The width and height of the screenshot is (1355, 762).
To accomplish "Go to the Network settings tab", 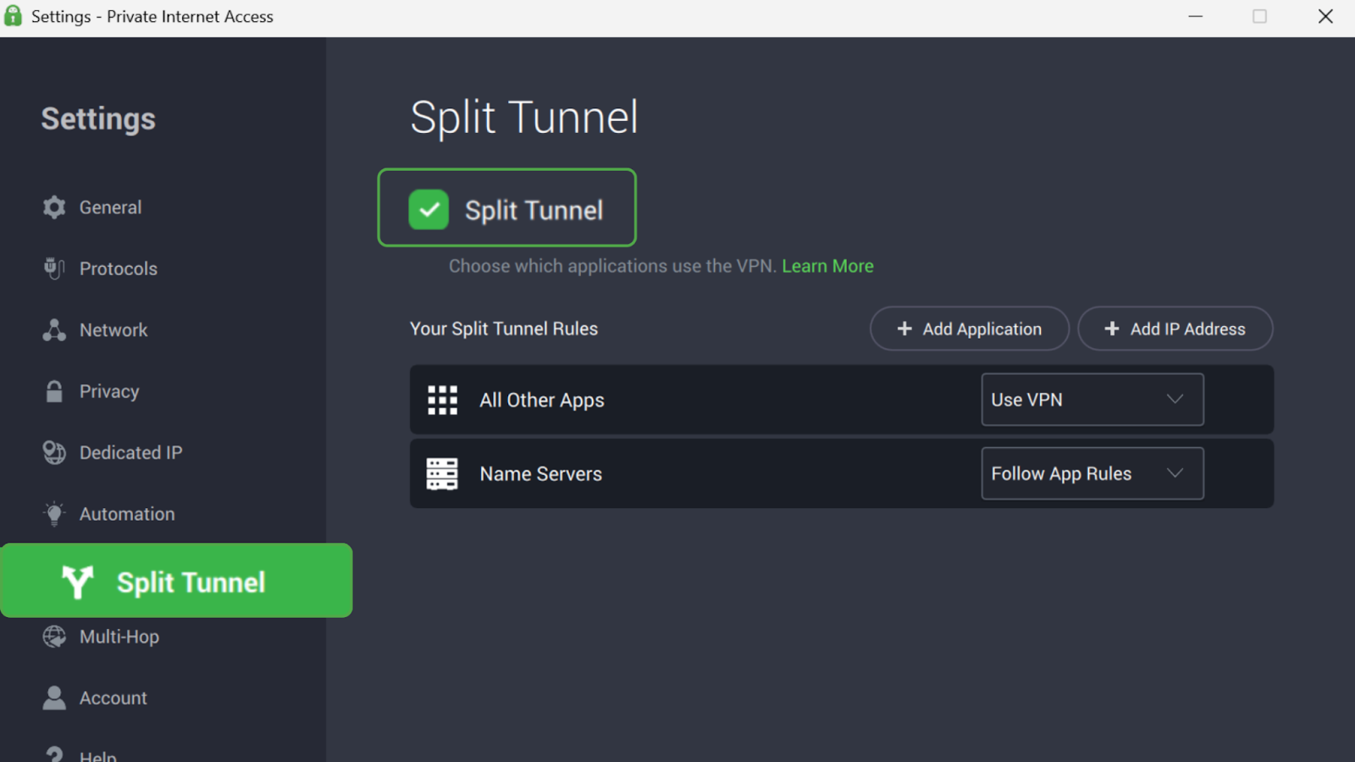I will tap(113, 330).
